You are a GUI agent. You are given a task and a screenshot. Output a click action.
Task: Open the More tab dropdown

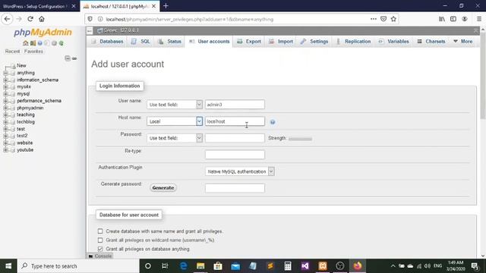coord(463,42)
